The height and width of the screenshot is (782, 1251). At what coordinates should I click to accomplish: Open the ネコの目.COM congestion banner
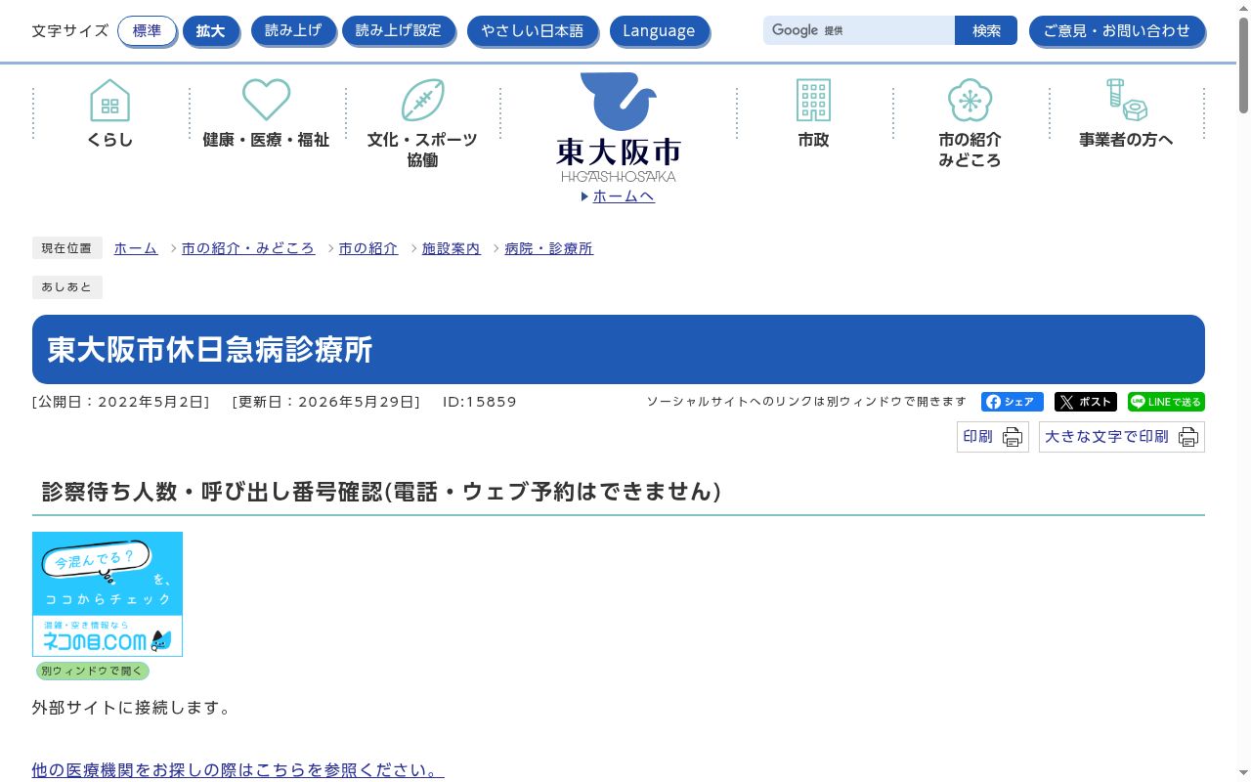tap(108, 594)
